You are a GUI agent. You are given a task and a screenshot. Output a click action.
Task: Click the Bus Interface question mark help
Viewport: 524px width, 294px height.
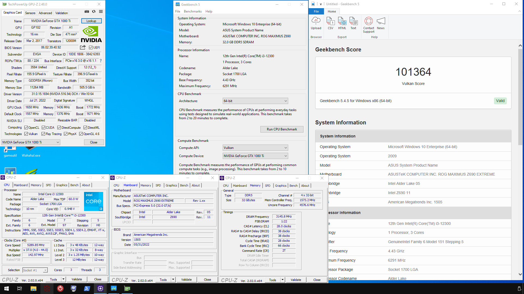(101, 61)
